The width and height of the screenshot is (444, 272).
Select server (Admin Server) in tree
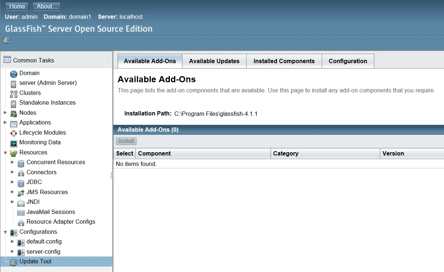[48, 83]
